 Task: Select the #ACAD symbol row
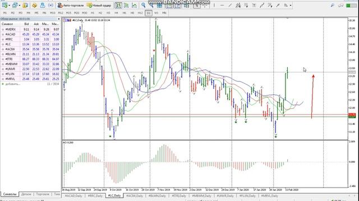(30, 35)
